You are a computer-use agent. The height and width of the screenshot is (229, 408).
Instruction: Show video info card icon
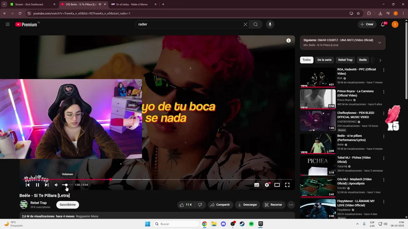(x=288, y=40)
